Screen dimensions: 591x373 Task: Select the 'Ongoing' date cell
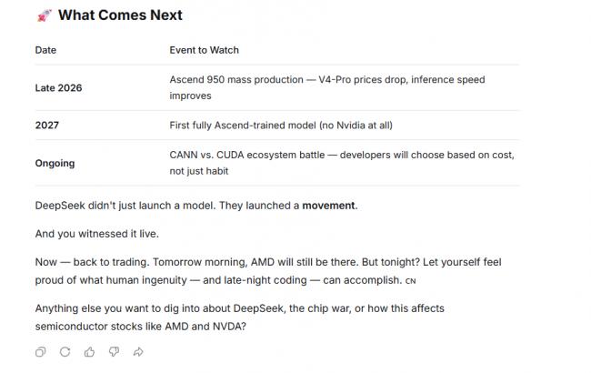point(55,163)
